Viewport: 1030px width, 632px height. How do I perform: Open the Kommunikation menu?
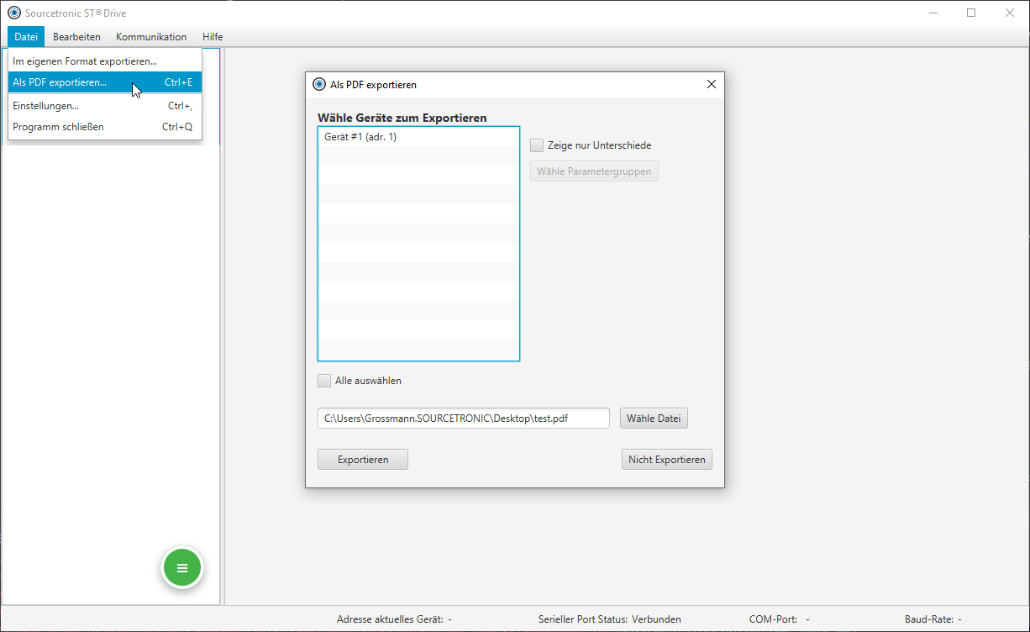(x=151, y=37)
